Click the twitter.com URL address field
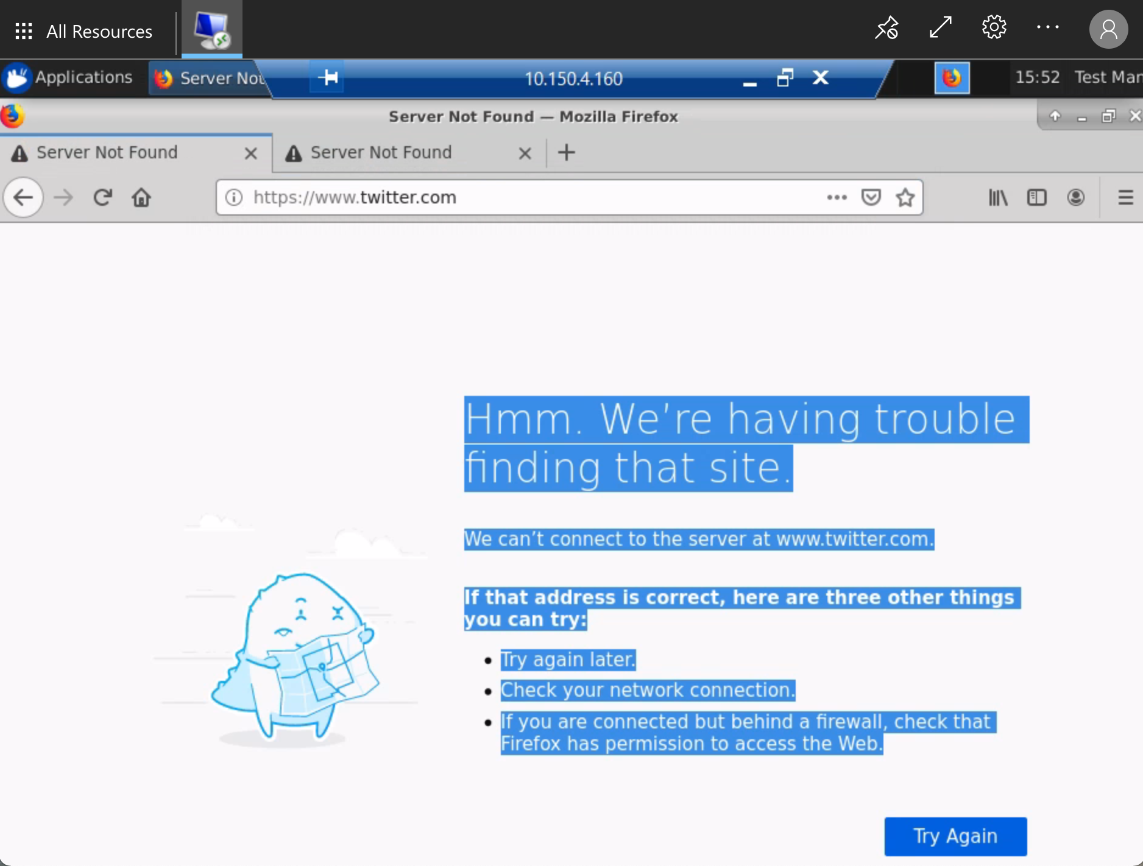 click(x=524, y=197)
